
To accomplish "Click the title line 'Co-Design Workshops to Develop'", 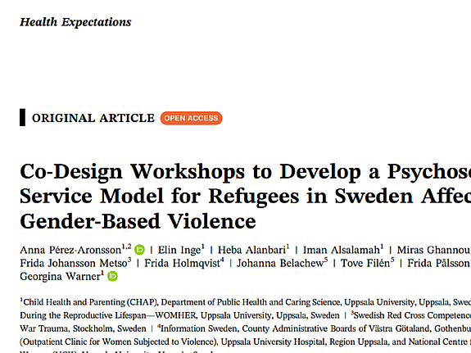I will tap(190, 172).
